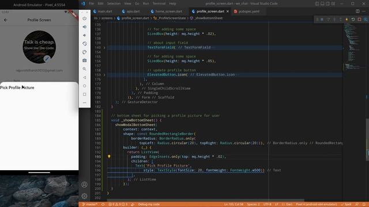
Task: Tap the profile picture edit pencil button
Action: 47,59
